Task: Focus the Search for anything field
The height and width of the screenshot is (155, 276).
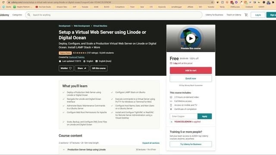Action: point(114,15)
